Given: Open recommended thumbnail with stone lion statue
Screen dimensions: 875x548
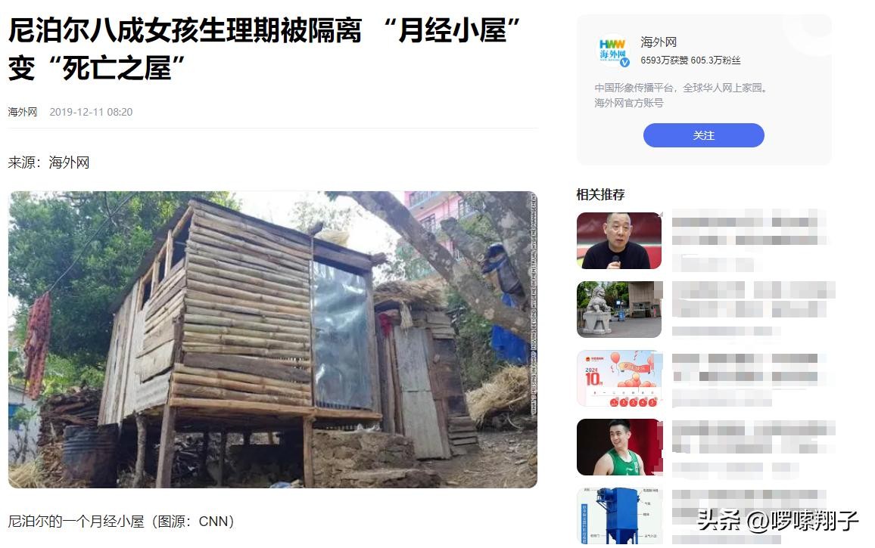Looking at the screenshot, I should pyautogui.click(x=619, y=309).
